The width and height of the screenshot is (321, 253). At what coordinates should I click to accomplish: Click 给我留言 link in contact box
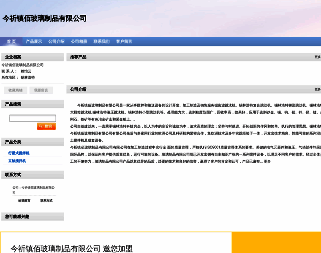click(x=24, y=201)
